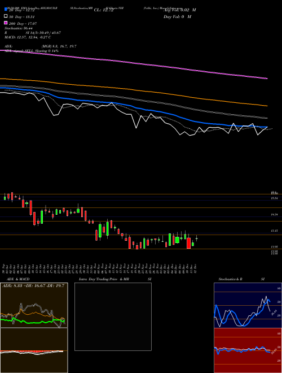Click the 'Stochastics: 36.44' reading
The height and width of the screenshot is (373, 282).
pos(18,28)
